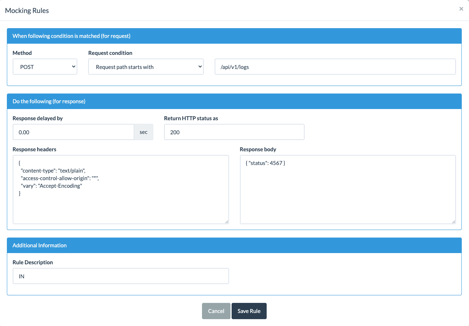Click inside the Response headers textarea

121,202
